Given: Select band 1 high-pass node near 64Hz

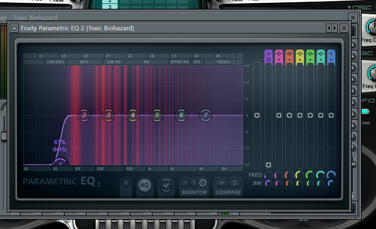Looking at the screenshot, I should 60,162.
